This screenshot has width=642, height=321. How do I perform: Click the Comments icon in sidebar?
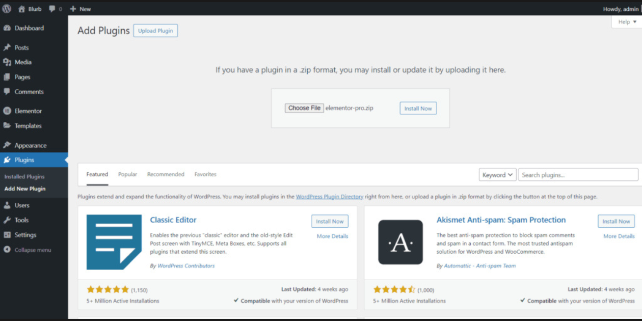[x=7, y=92]
